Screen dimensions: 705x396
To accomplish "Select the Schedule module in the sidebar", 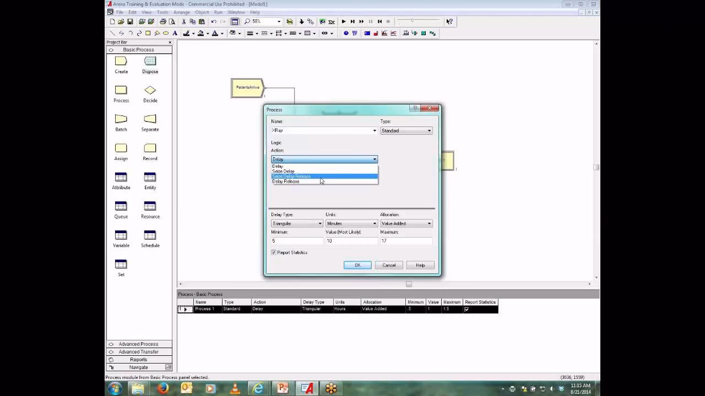I will 149,238.
